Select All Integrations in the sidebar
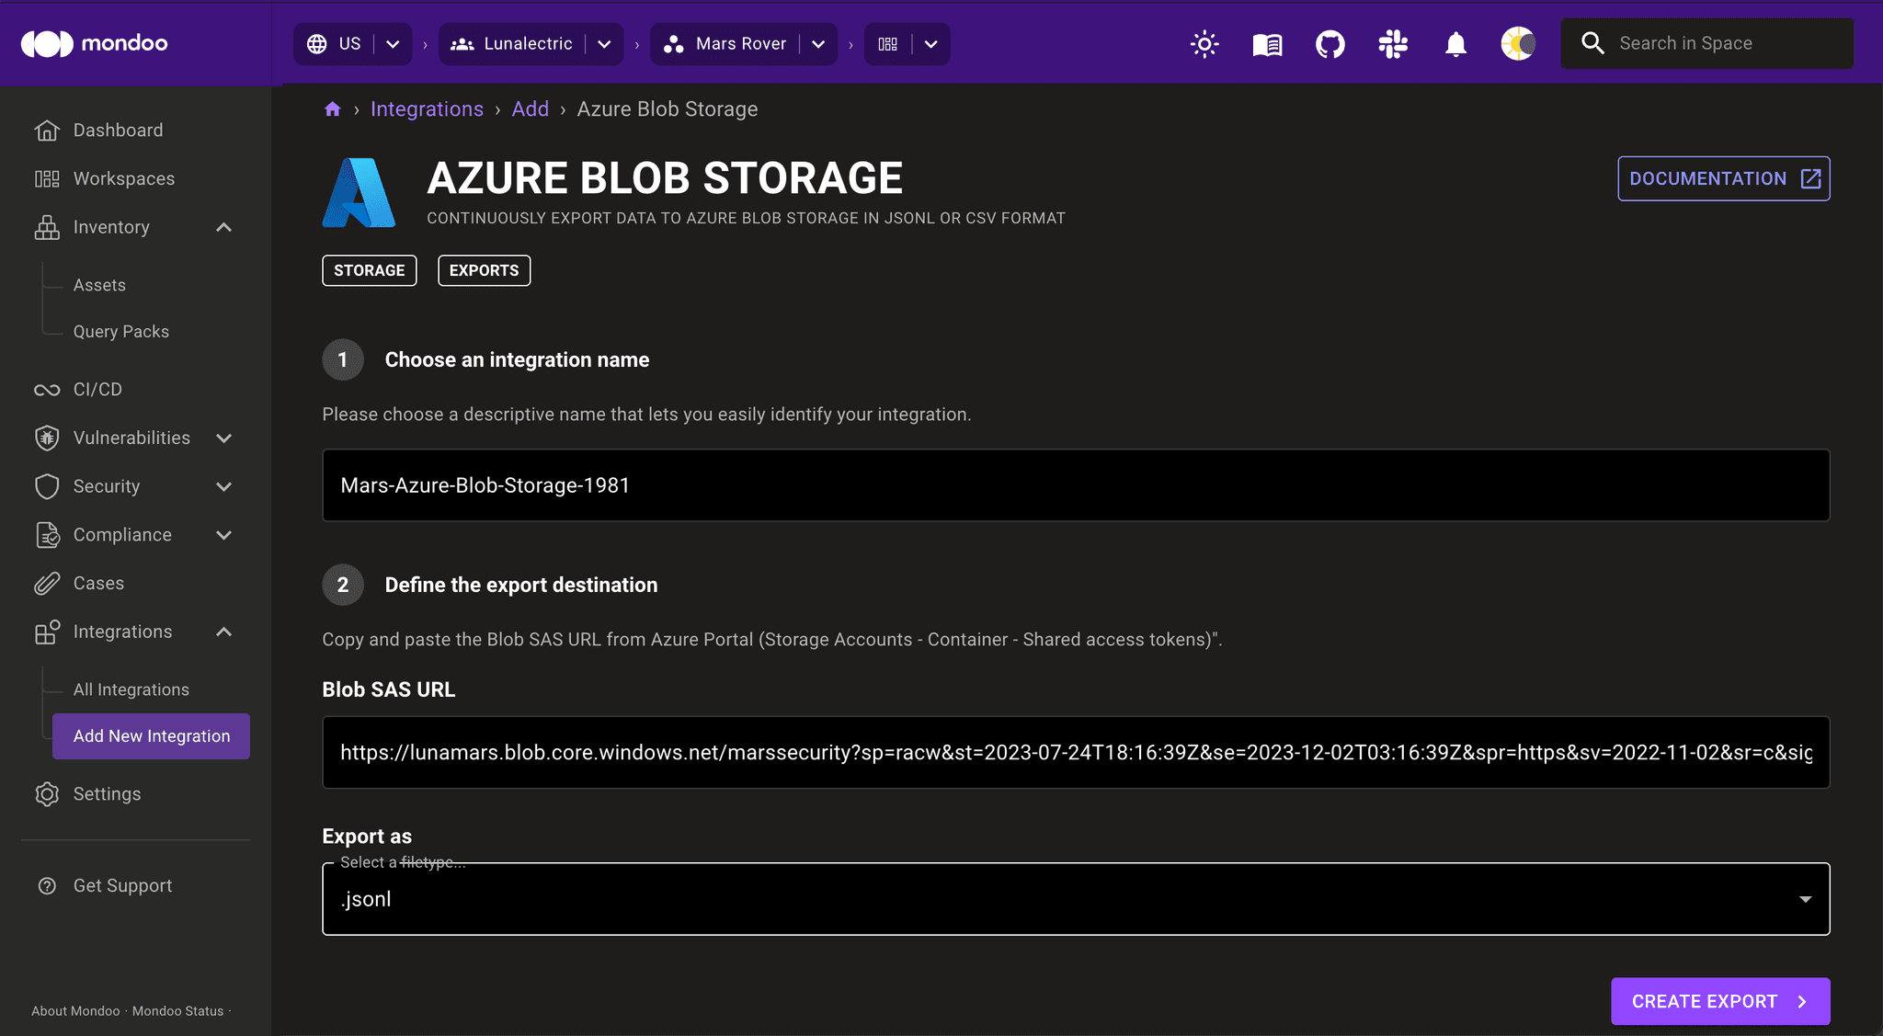 (131, 689)
